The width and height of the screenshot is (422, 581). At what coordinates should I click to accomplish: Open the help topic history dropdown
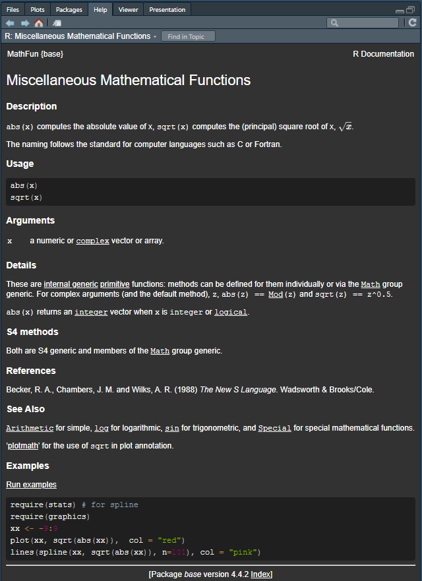155,37
